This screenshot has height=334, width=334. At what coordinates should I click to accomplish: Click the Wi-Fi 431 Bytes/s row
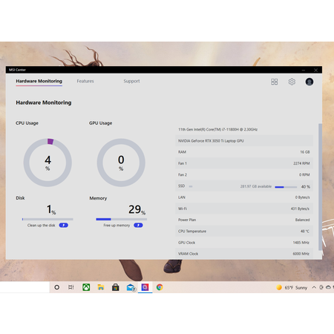click(x=244, y=209)
